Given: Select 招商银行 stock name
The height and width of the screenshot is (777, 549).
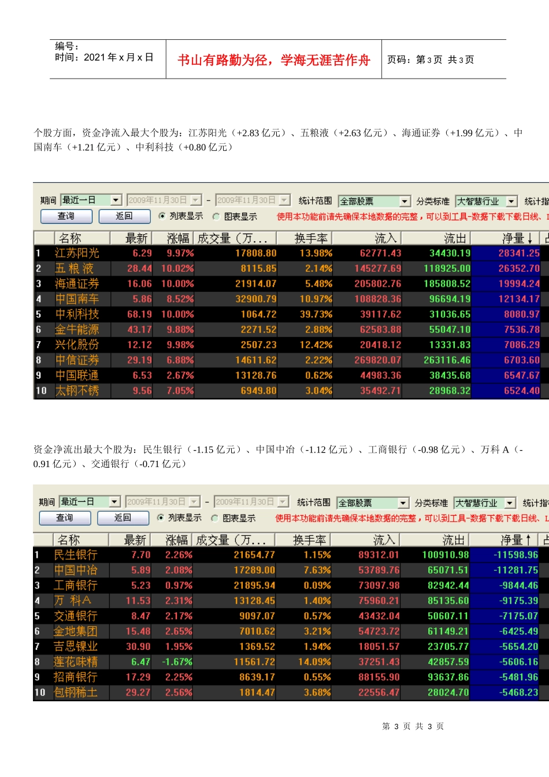Looking at the screenshot, I should tap(75, 678).
